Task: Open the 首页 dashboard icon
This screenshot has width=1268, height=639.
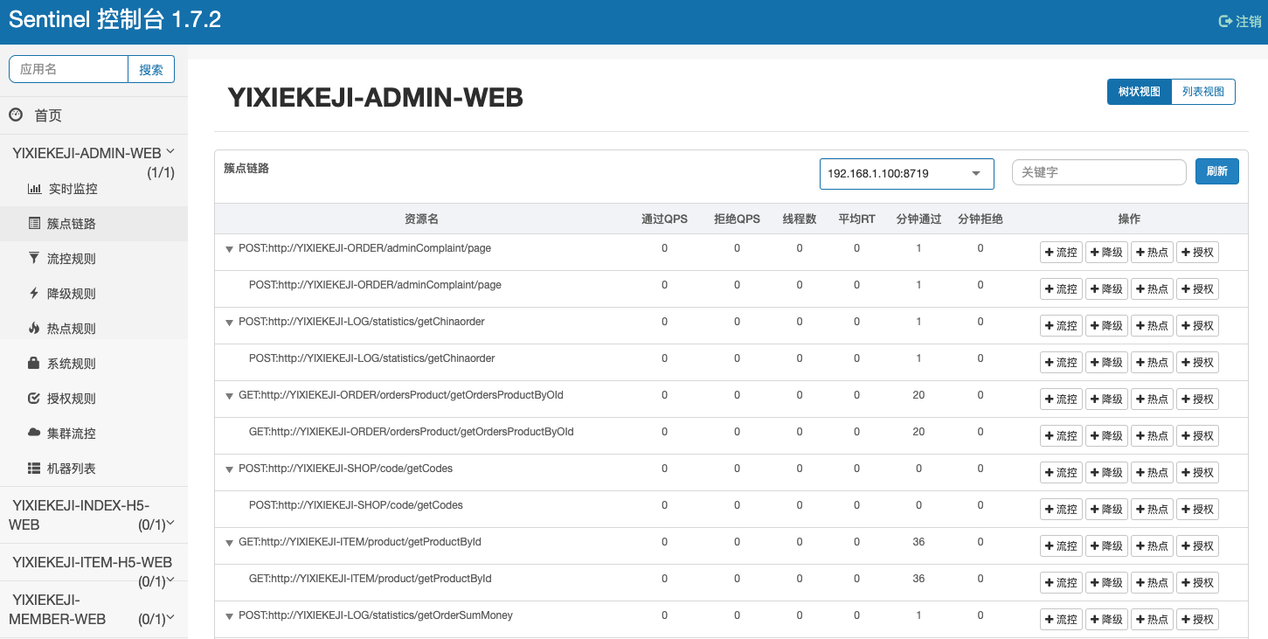Action: pyautogui.click(x=16, y=115)
